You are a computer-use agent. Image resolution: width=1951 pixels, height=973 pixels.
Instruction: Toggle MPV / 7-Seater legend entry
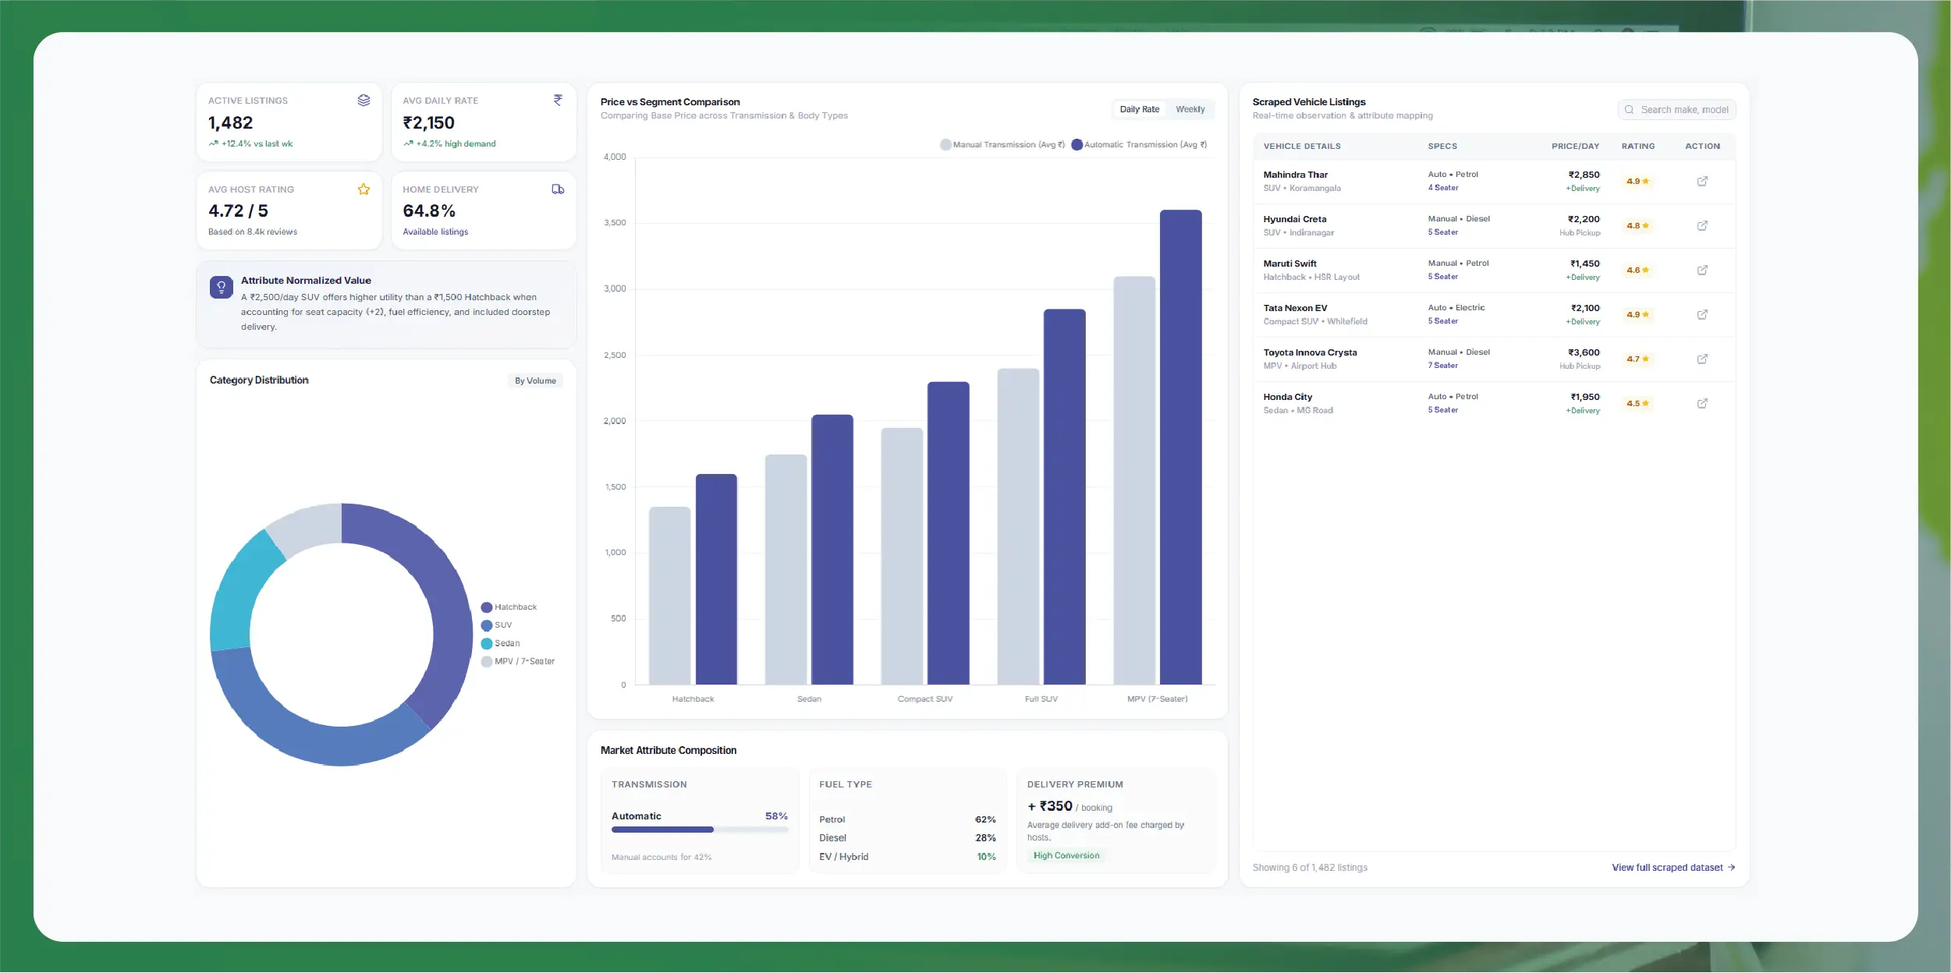point(518,661)
